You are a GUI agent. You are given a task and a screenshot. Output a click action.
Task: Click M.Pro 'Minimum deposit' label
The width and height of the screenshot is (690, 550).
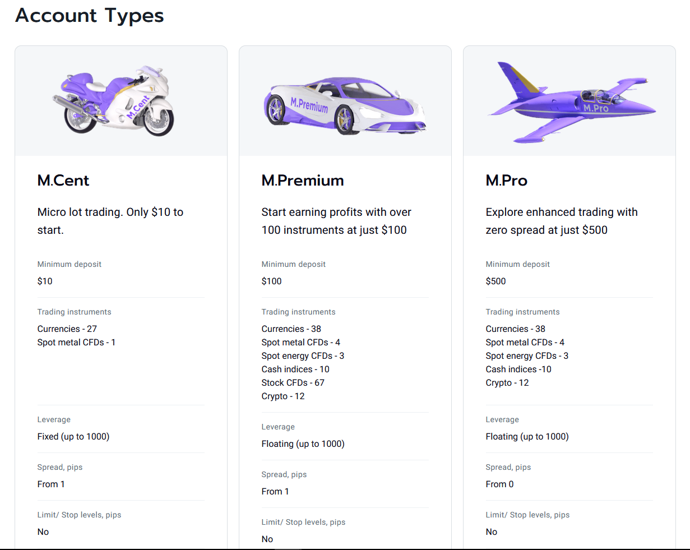click(518, 265)
